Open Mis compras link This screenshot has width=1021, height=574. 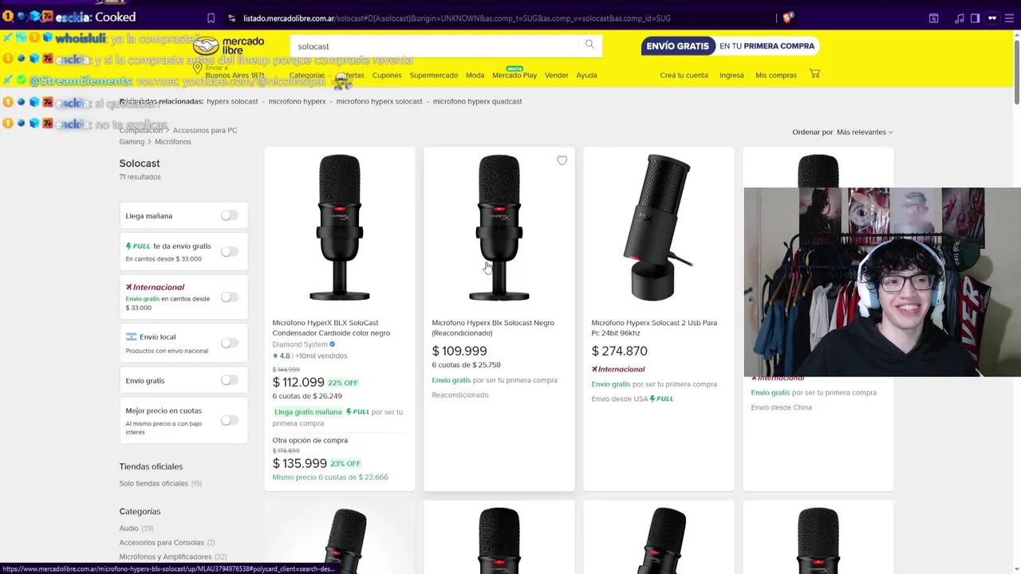(x=775, y=75)
